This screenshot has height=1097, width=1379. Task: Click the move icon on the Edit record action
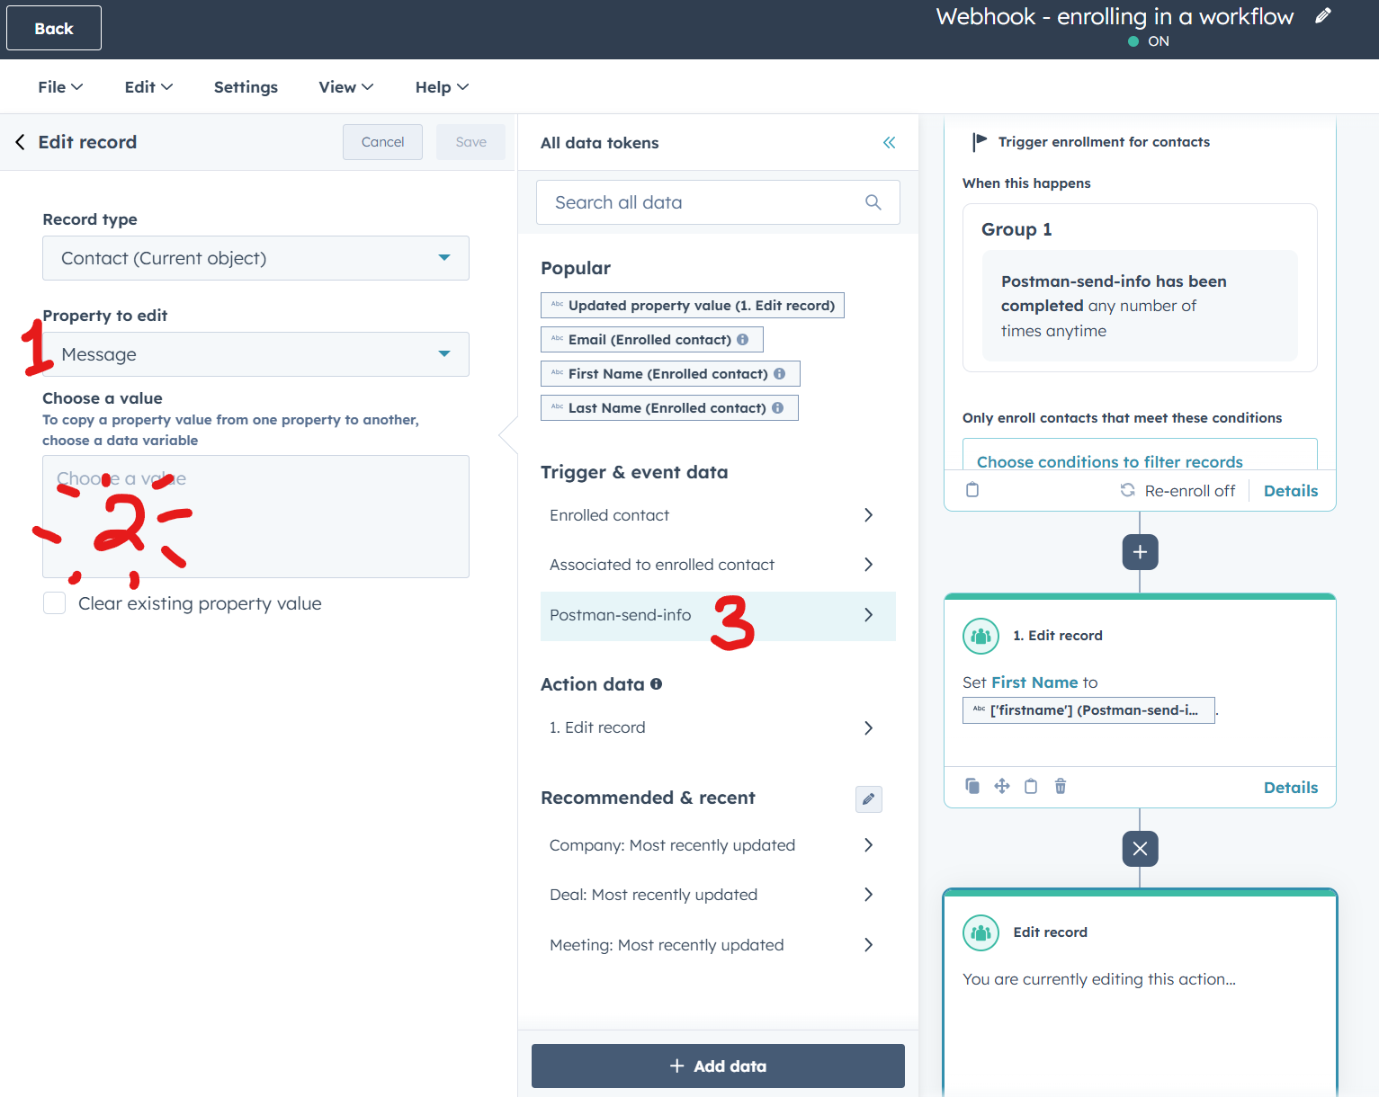pyautogui.click(x=1001, y=786)
